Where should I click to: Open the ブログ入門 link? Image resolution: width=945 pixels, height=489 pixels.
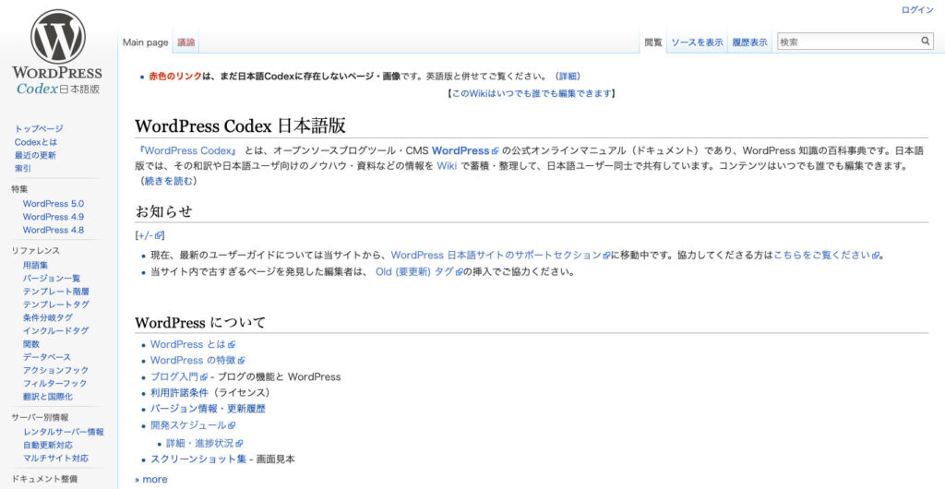[178, 377]
